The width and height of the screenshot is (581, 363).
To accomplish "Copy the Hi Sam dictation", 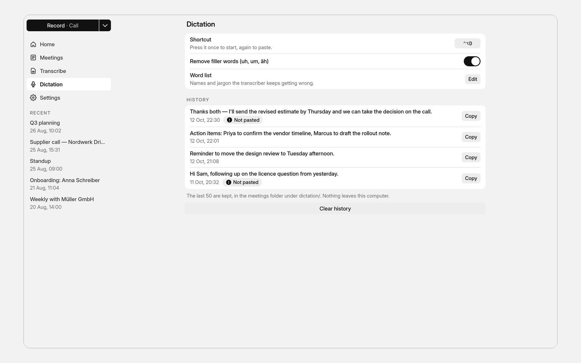I will click(471, 178).
